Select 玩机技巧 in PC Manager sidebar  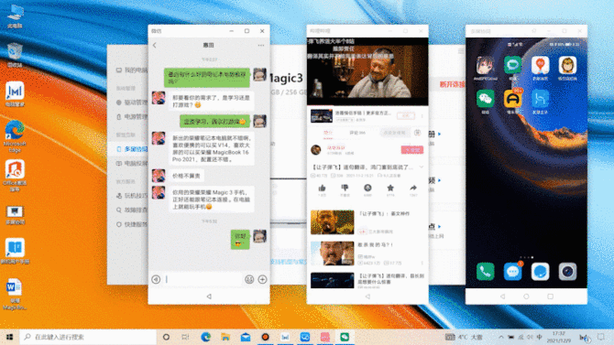click(x=132, y=196)
